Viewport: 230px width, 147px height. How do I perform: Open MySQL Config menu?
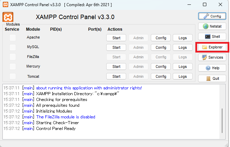click(x=161, y=47)
